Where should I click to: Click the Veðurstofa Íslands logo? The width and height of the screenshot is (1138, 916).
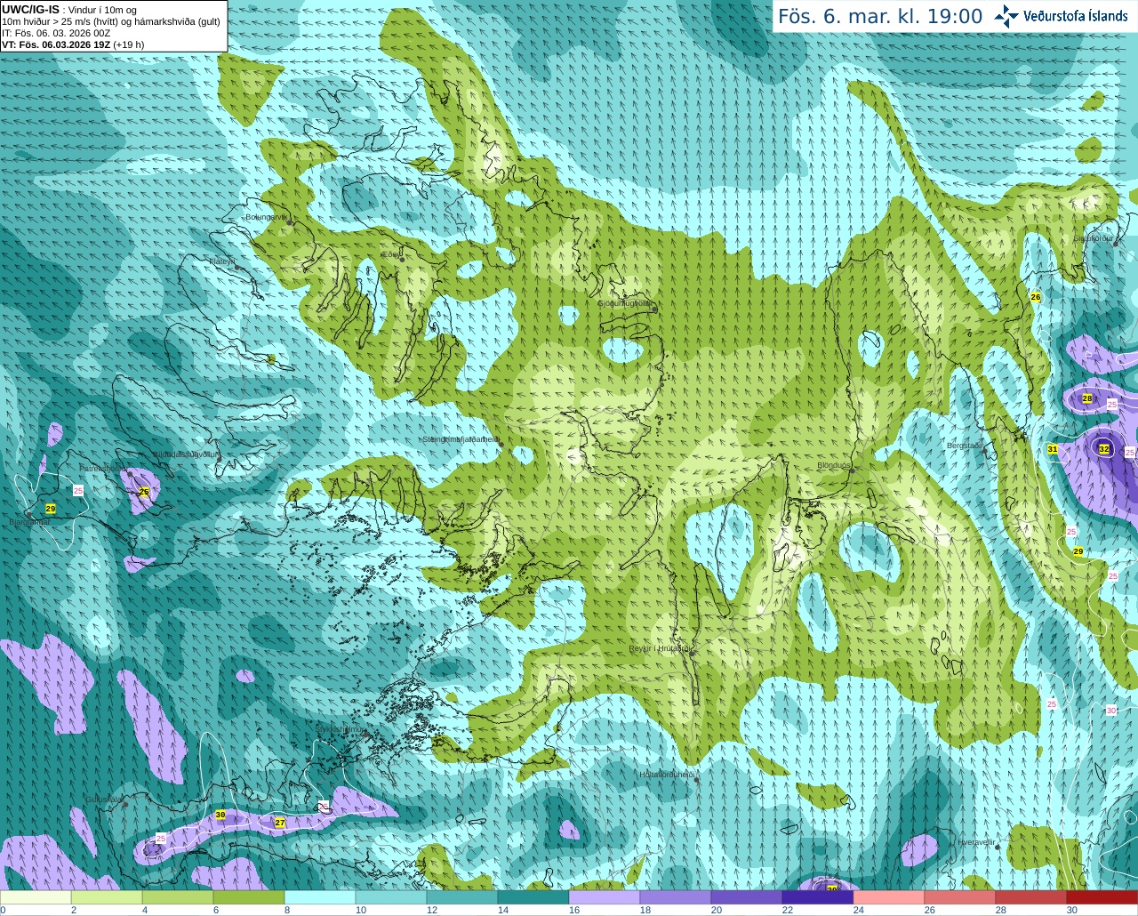1061,16
